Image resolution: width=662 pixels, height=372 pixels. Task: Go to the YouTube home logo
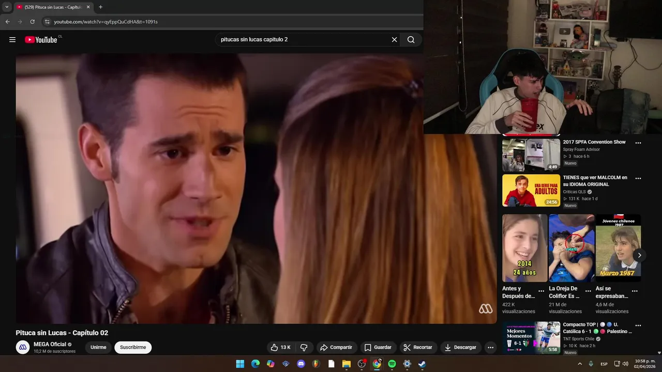click(x=41, y=40)
